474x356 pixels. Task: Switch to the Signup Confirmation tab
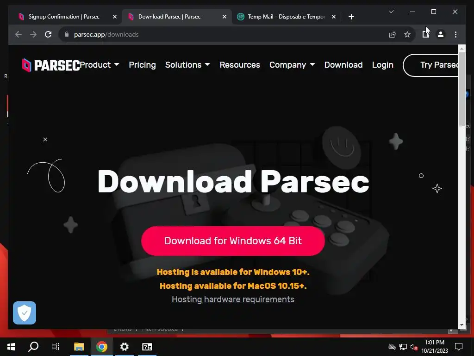[64, 17]
